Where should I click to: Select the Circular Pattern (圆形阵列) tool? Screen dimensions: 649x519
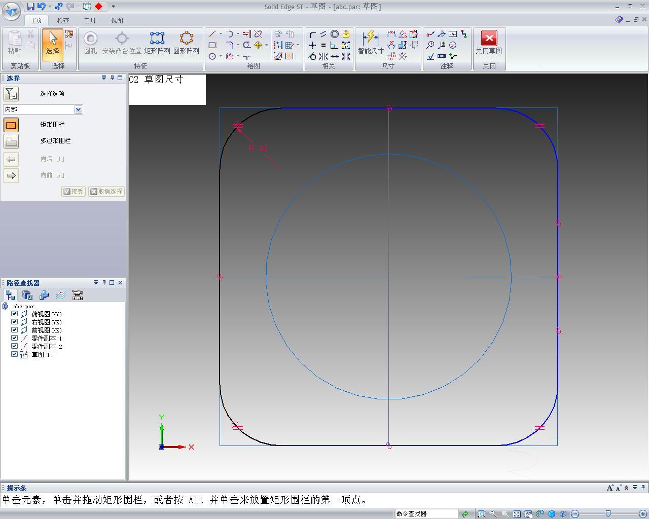(186, 42)
